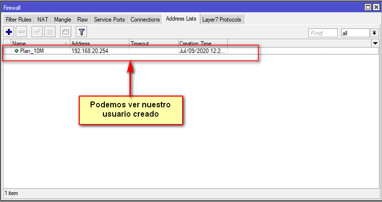
Task: Expand the find options arrow button
Action: tap(375, 33)
